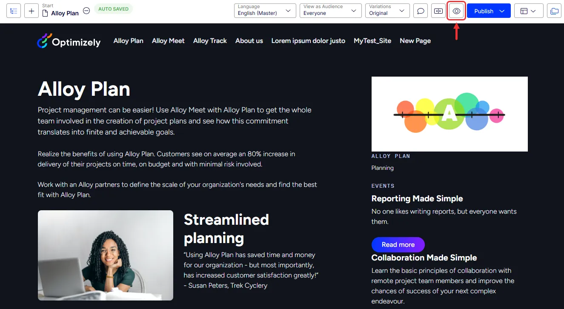The image size is (564, 309).
Task: Click the compare versions icon
Action: pos(438,11)
